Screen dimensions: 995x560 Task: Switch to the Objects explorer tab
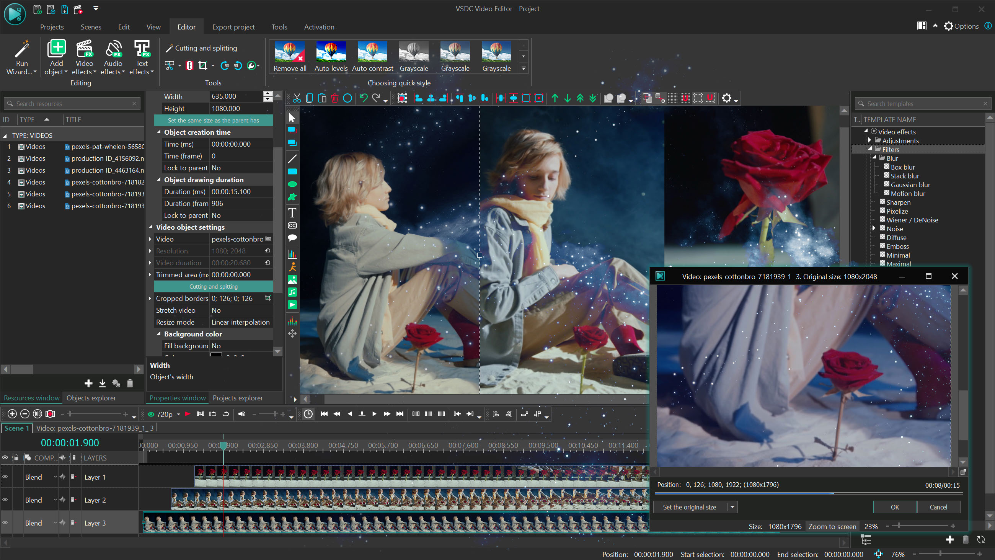point(91,398)
